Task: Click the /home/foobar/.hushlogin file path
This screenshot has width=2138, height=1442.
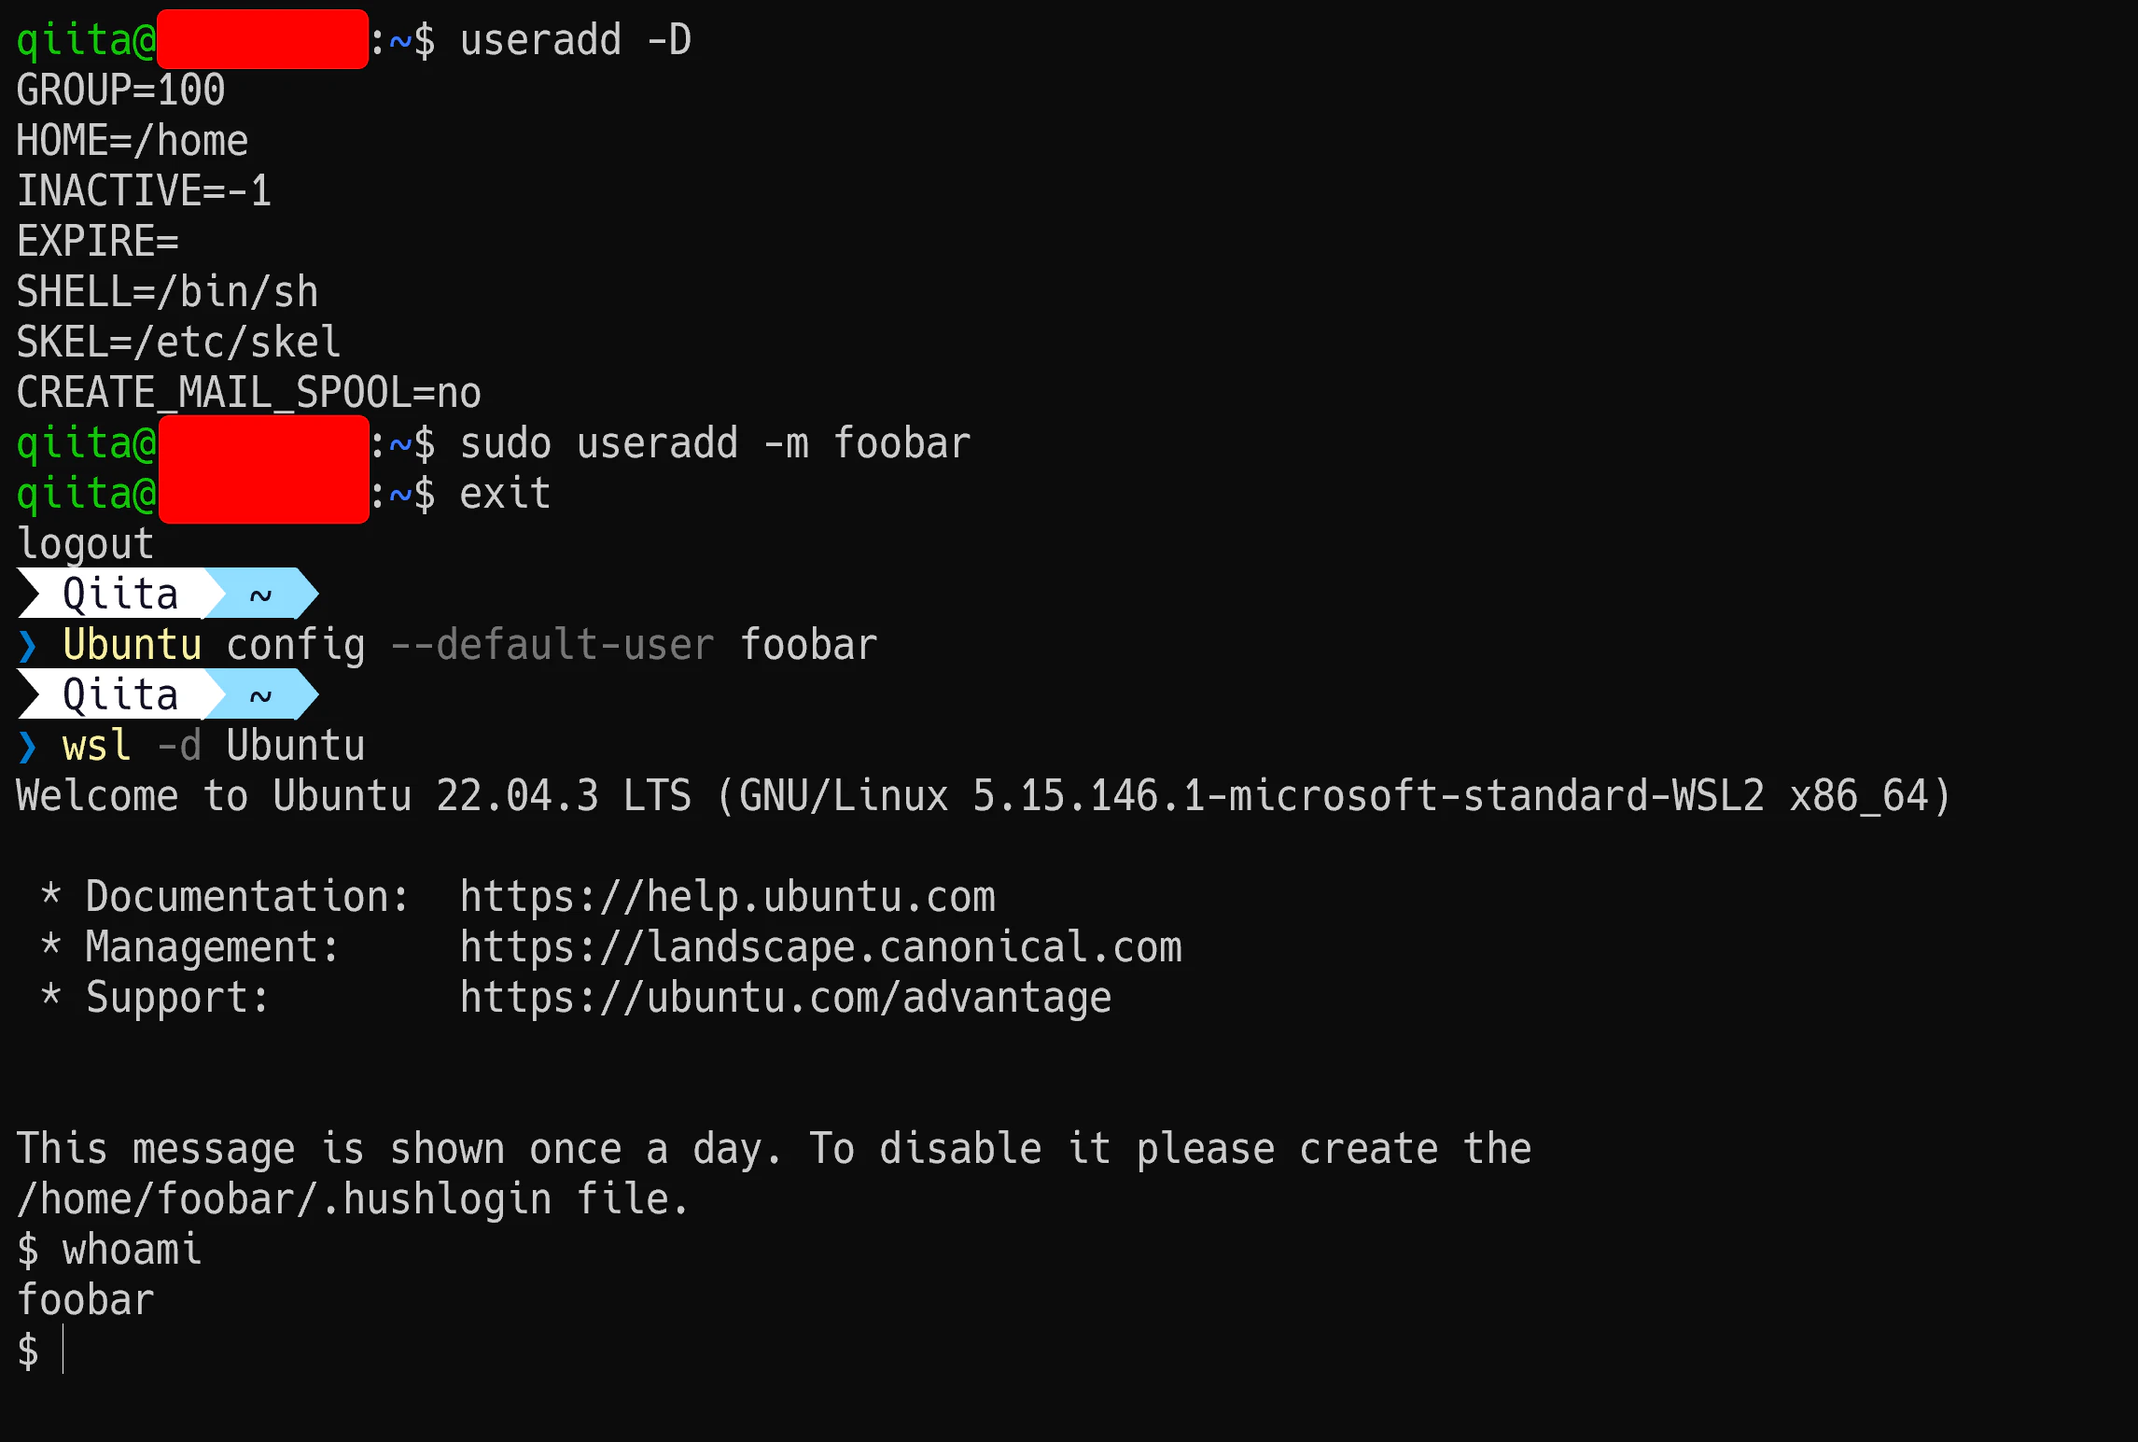Action: 285,1200
